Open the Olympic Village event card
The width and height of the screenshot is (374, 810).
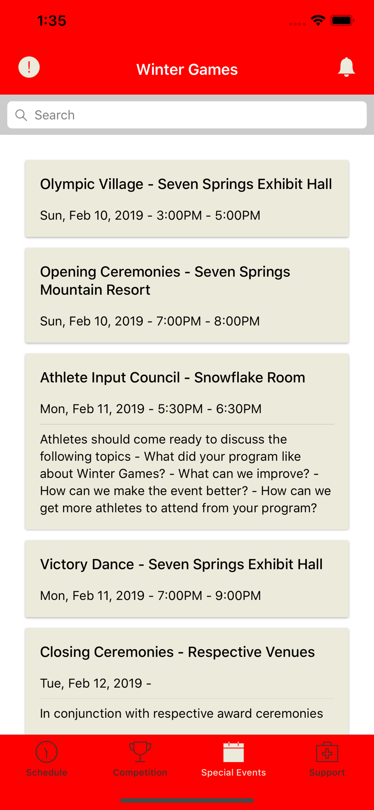click(187, 199)
